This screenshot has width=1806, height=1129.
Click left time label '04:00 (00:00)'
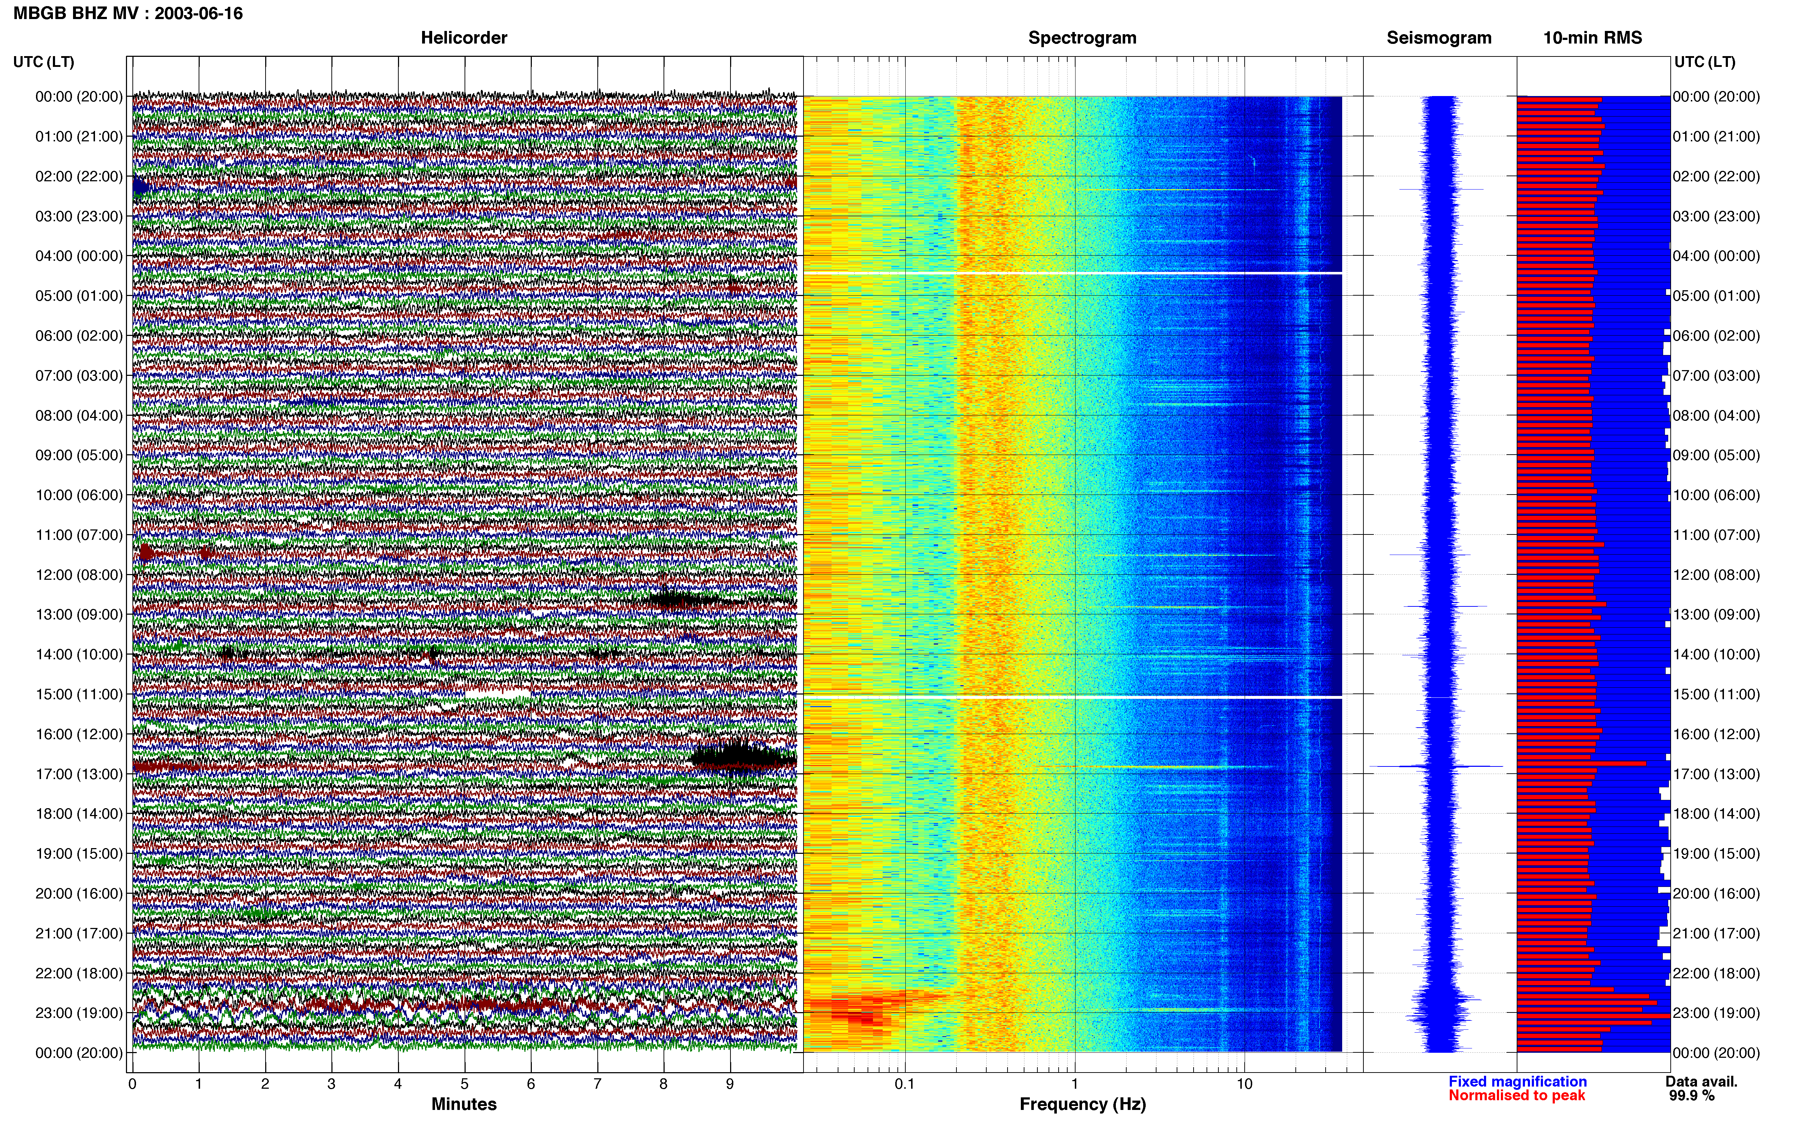(x=79, y=256)
